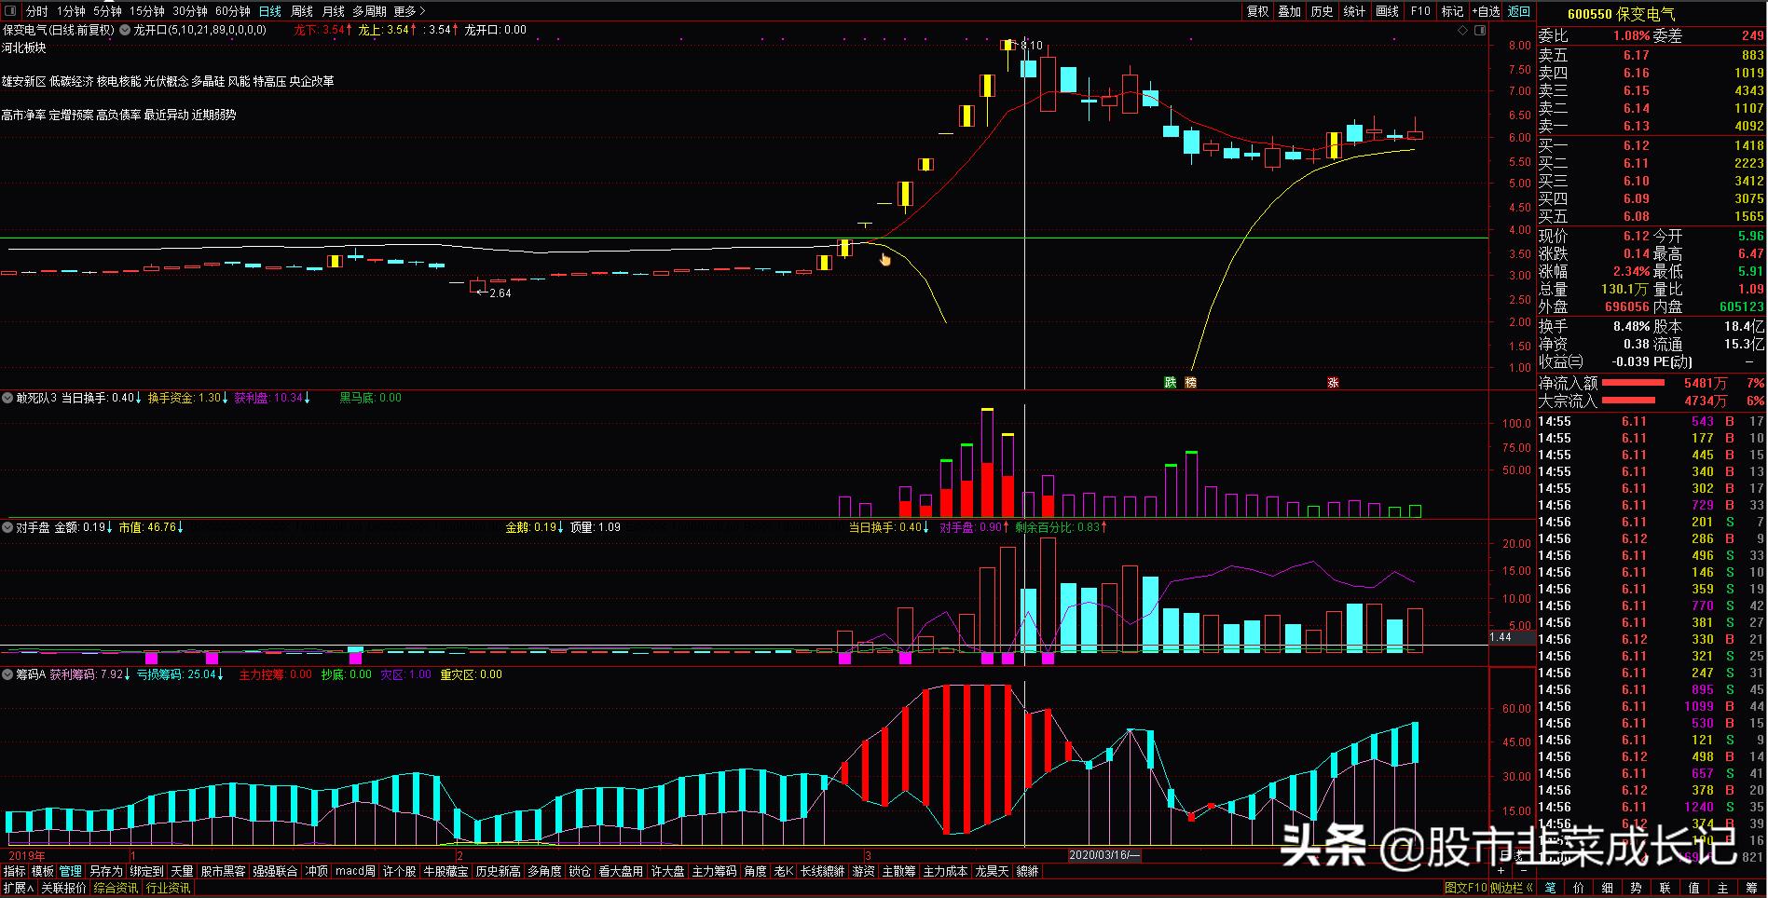Click the 标记 mark button
Viewport: 1768px width, 898px height.
1452,11
